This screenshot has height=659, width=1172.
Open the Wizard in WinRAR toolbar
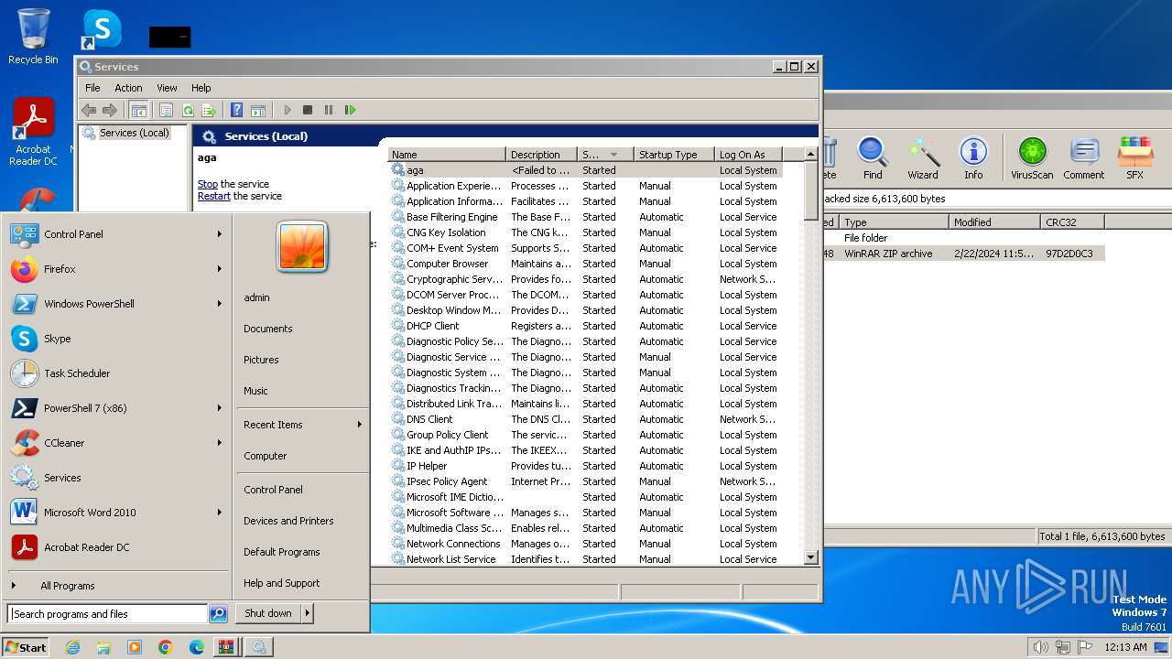(x=923, y=158)
